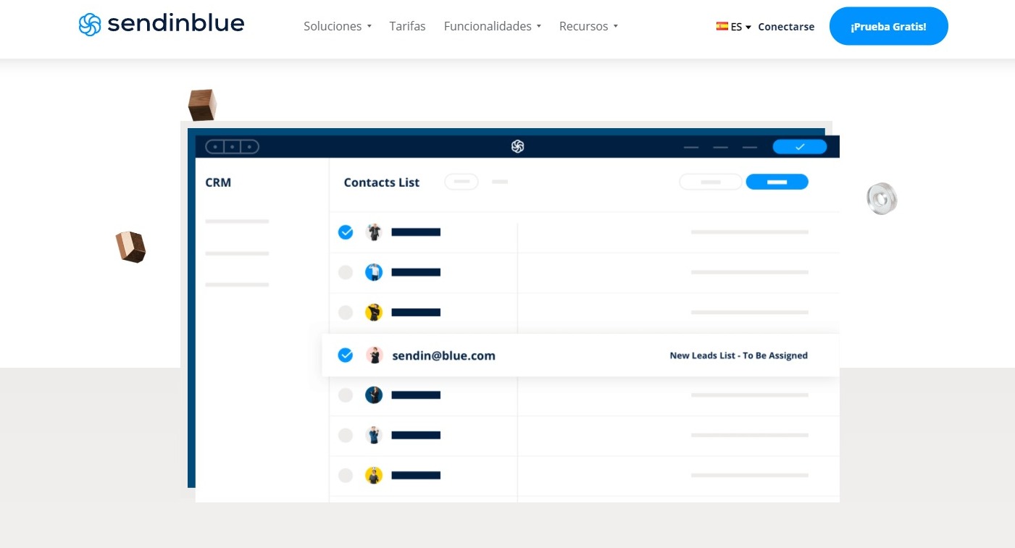Click the ¡Prueba Gratis! button
Image resolution: width=1015 pixels, height=548 pixels.
pyautogui.click(x=888, y=27)
